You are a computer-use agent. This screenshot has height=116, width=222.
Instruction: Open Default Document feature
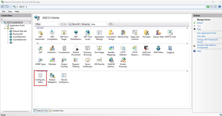(76, 51)
